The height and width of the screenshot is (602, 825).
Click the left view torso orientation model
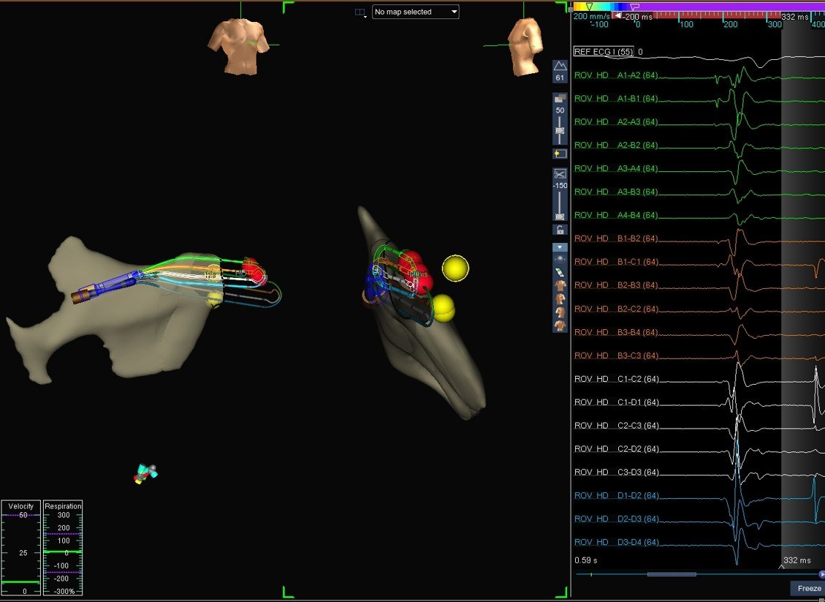[238, 46]
